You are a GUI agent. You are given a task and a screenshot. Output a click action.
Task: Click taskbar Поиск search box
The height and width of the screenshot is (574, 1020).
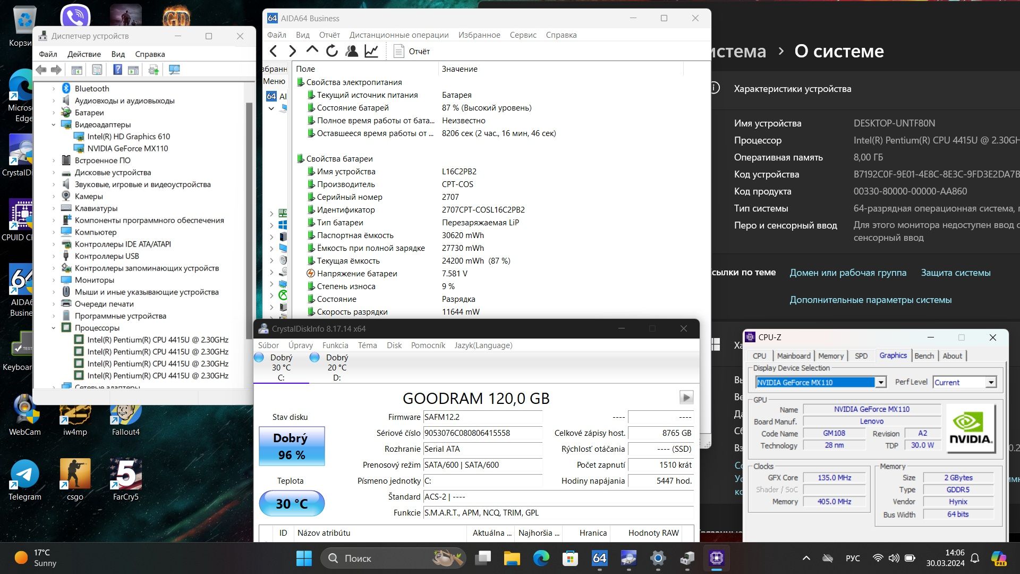(x=393, y=558)
